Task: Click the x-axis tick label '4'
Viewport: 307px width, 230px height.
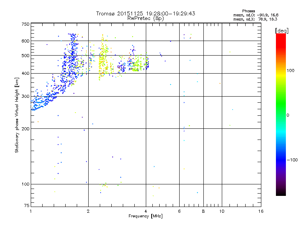Action: click(146, 211)
